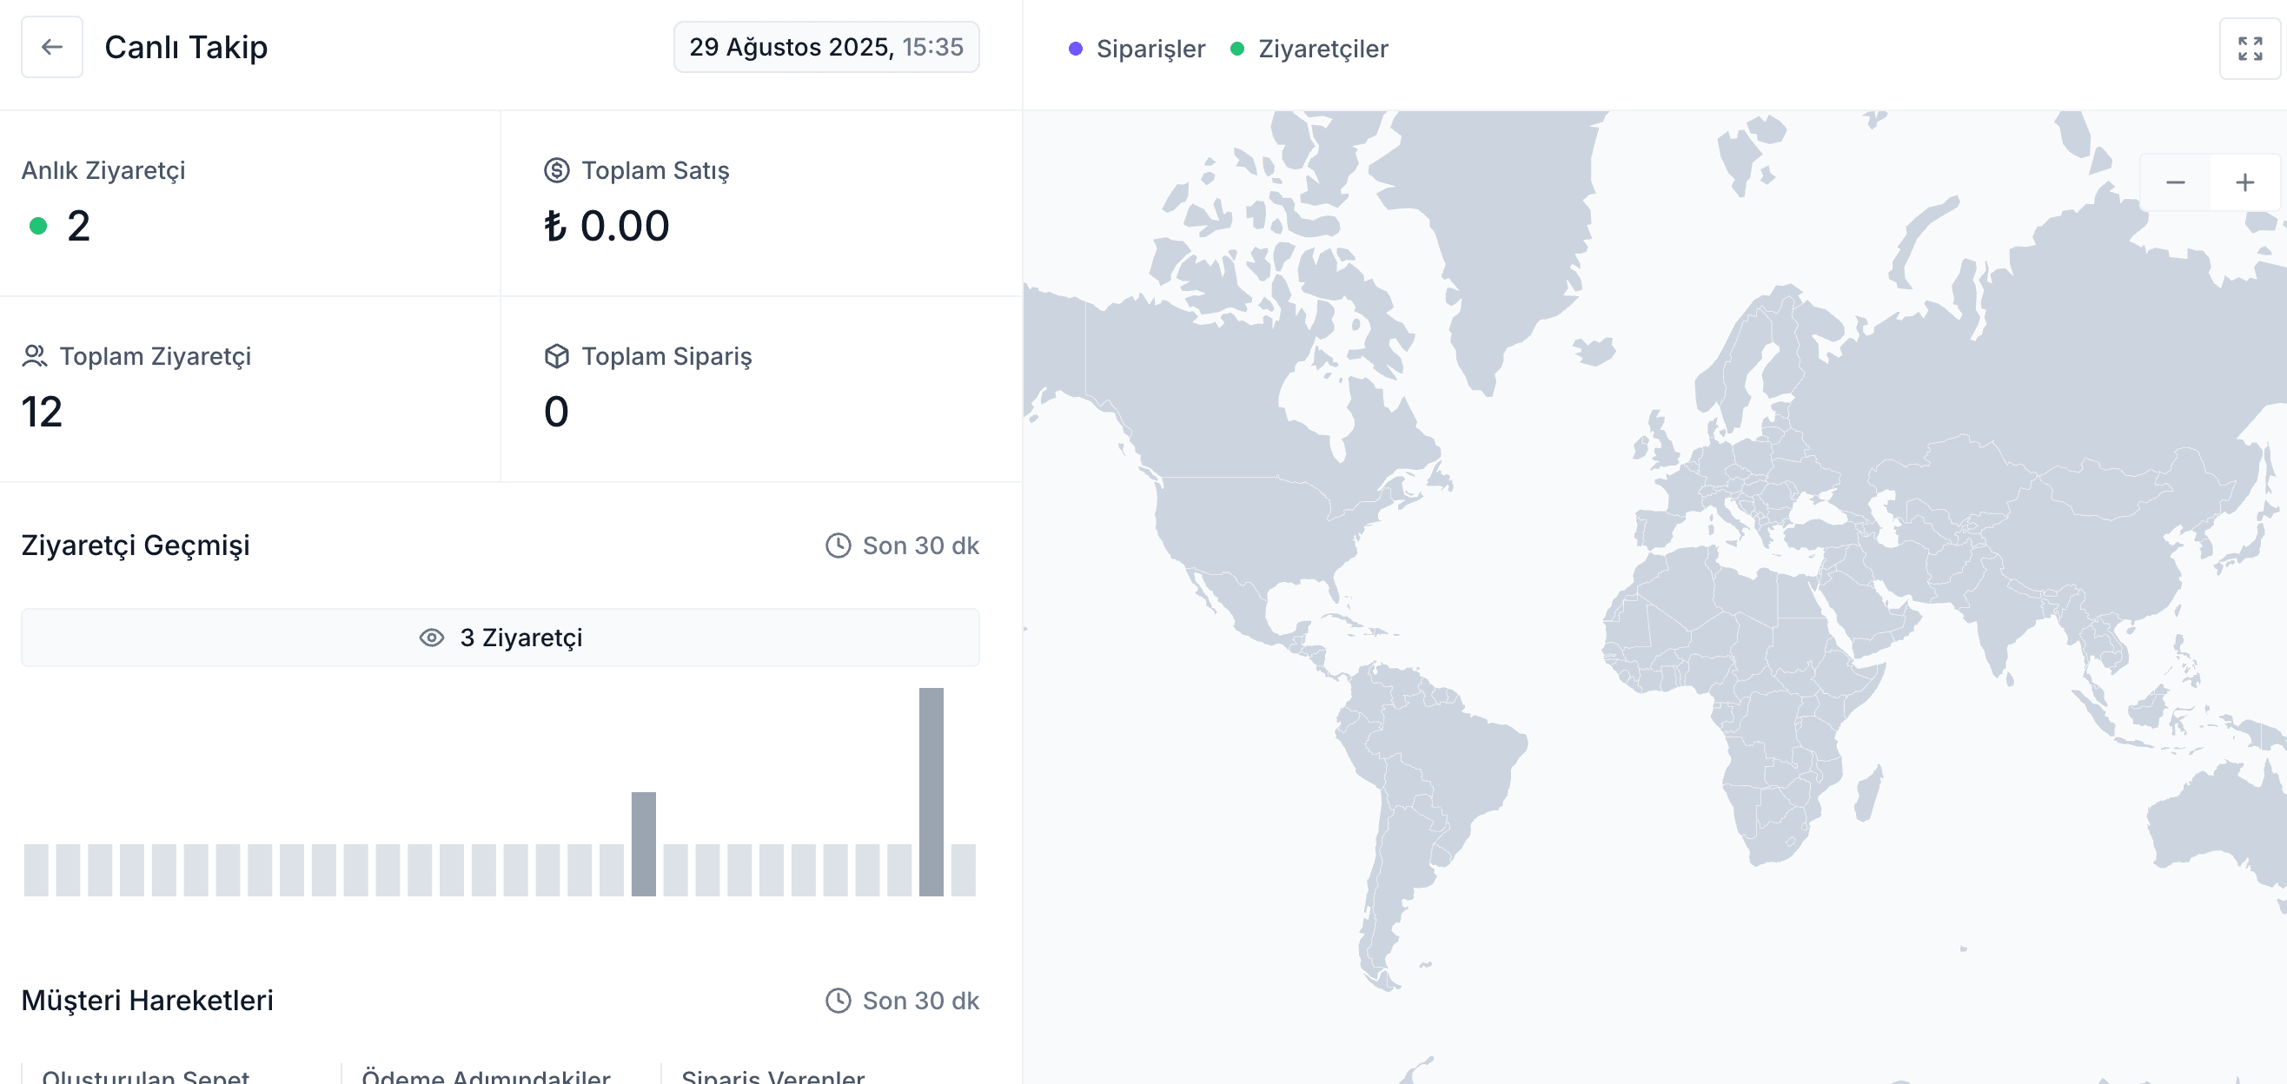Viewport: 2287px width, 1084px height.
Task: Zoom in the map with plus button
Action: click(x=2244, y=183)
